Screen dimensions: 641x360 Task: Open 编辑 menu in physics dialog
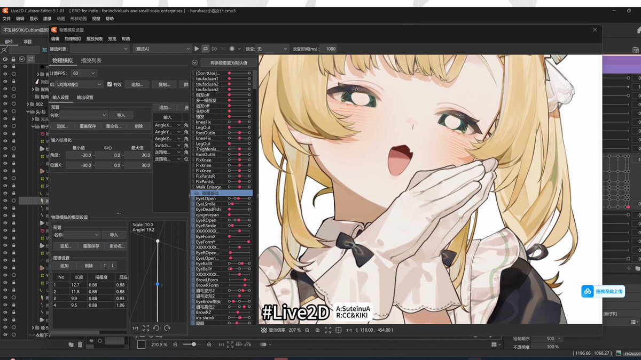point(55,39)
